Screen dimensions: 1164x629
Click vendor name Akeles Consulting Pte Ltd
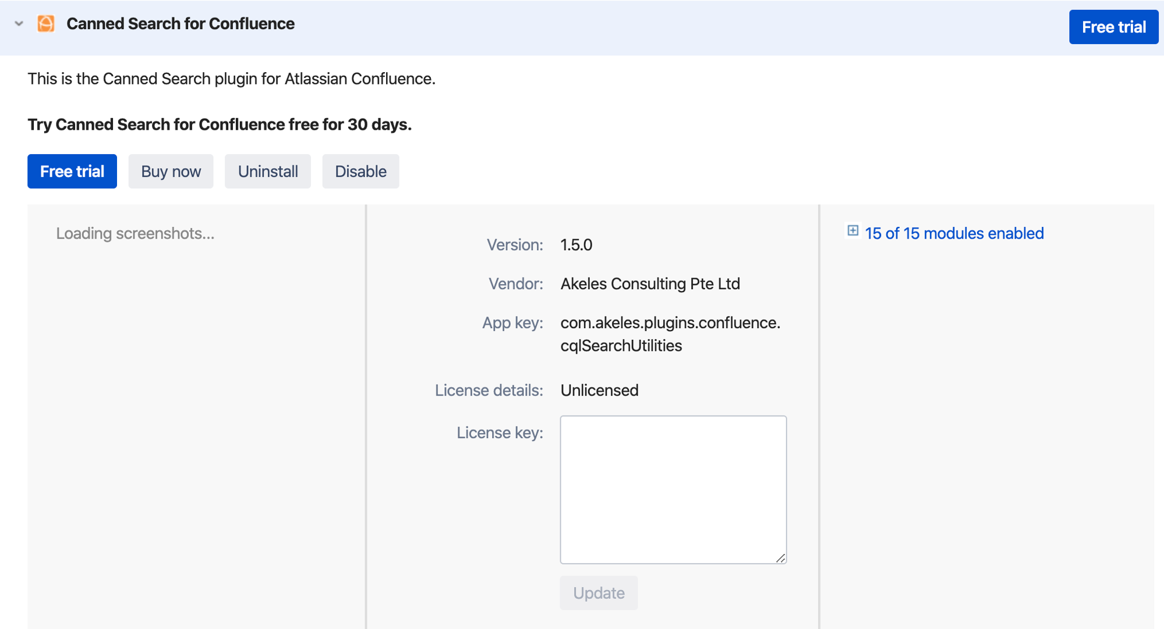point(650,284)
